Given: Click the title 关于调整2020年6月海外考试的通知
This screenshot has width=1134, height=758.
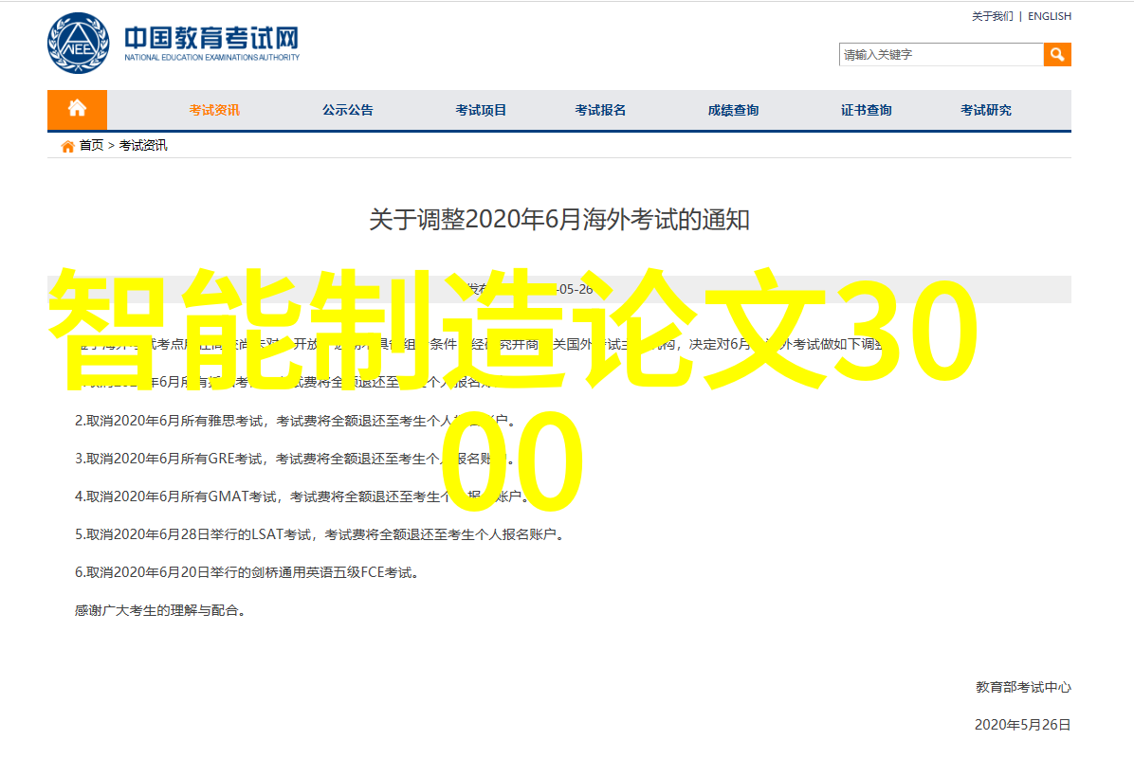Looking at the screenshot, I should point(559,220).
